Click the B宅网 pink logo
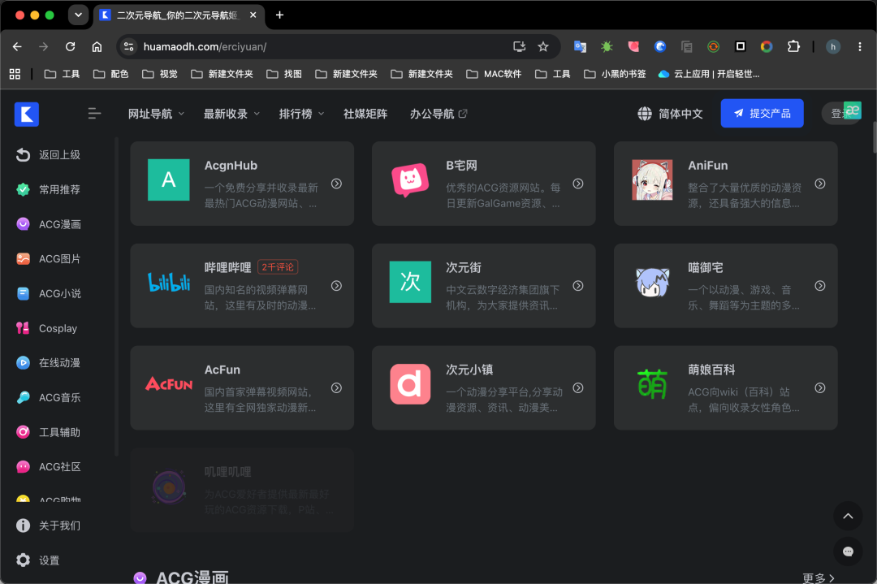 tap(410, 180)
